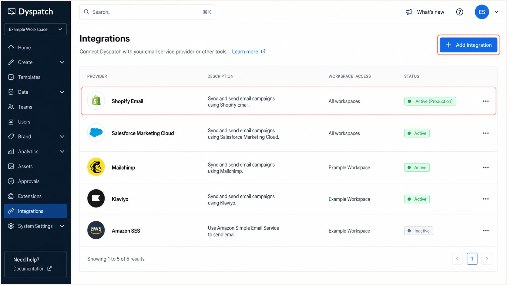The width and height of the screenshot is (507, 285).
Task: Click the Create pencil icon
Action: click(x=11, y=62)
